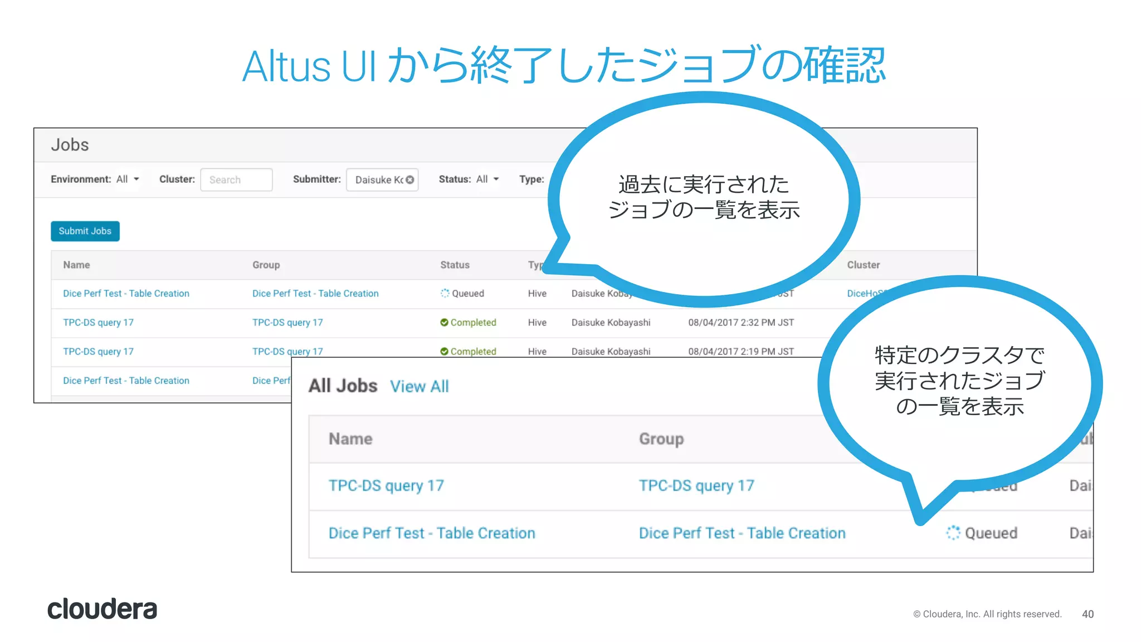This screenshot has height=642, width=1141.
Task: Click Hive type in the Queued row
Action: (x=537, y=294)
